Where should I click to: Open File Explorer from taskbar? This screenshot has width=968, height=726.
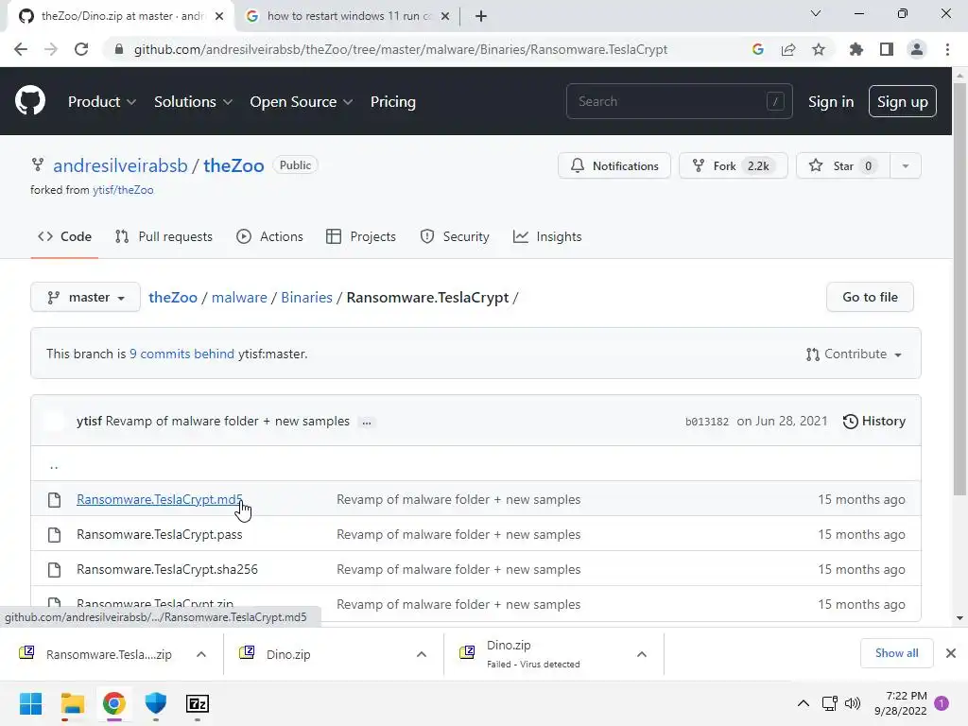72,703
